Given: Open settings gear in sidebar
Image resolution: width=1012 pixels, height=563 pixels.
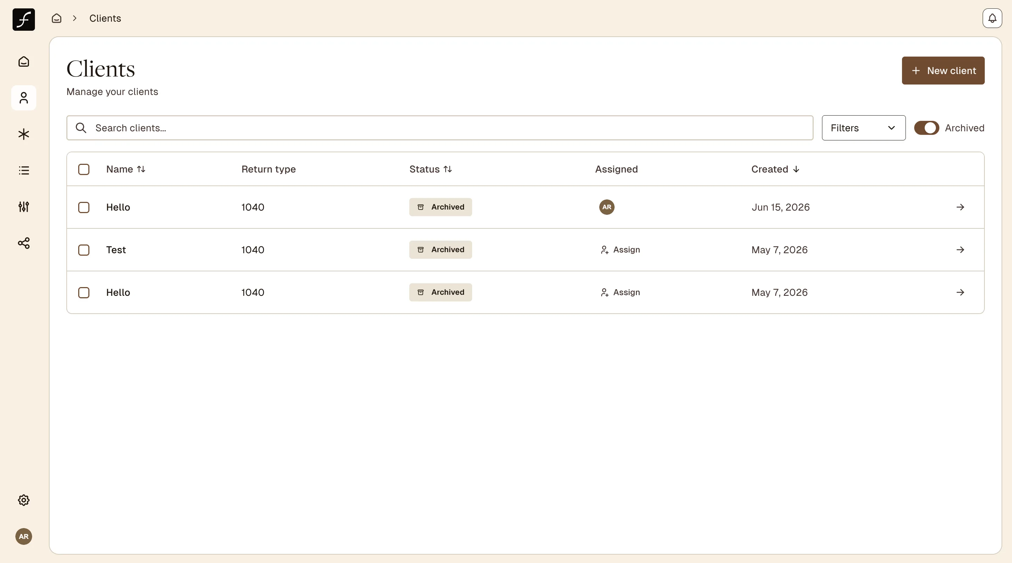Looking at the screenshot, I should tap(24, 500).
